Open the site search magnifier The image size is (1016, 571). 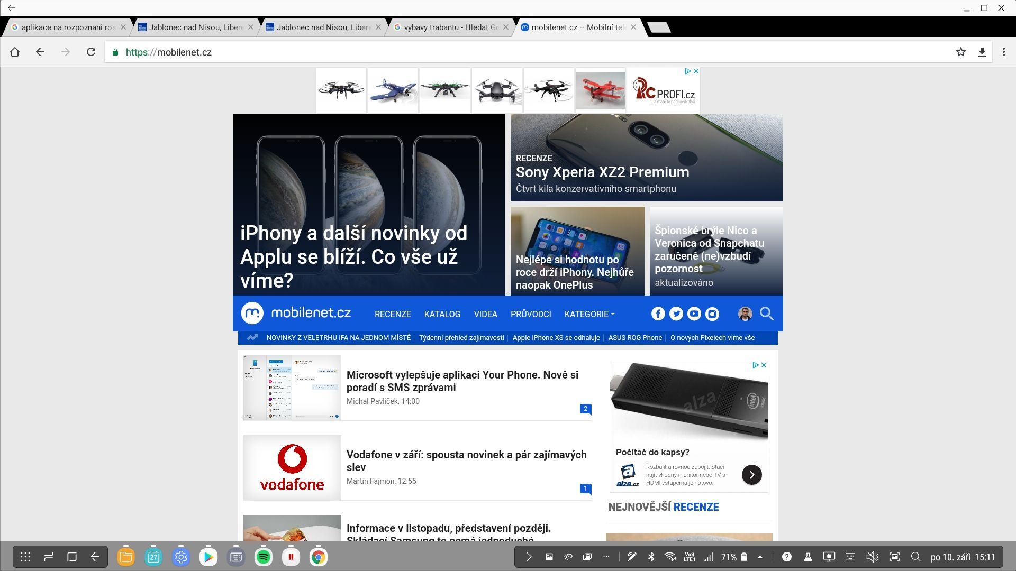coord(766,314)
